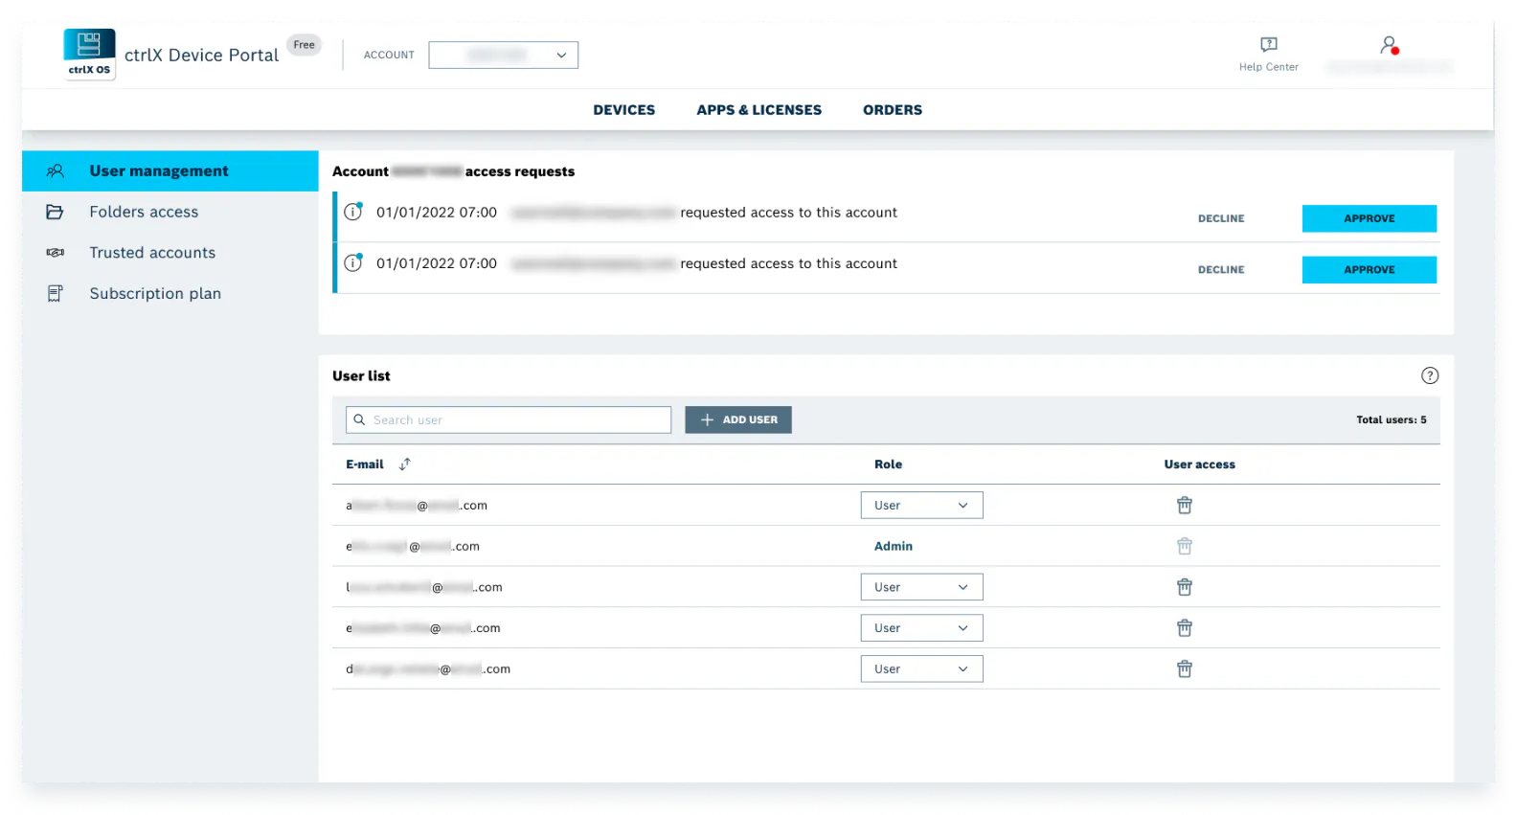Open the user profile icon
Viewport: 1517px width, 815px height.
click(x=1389, y=45)
